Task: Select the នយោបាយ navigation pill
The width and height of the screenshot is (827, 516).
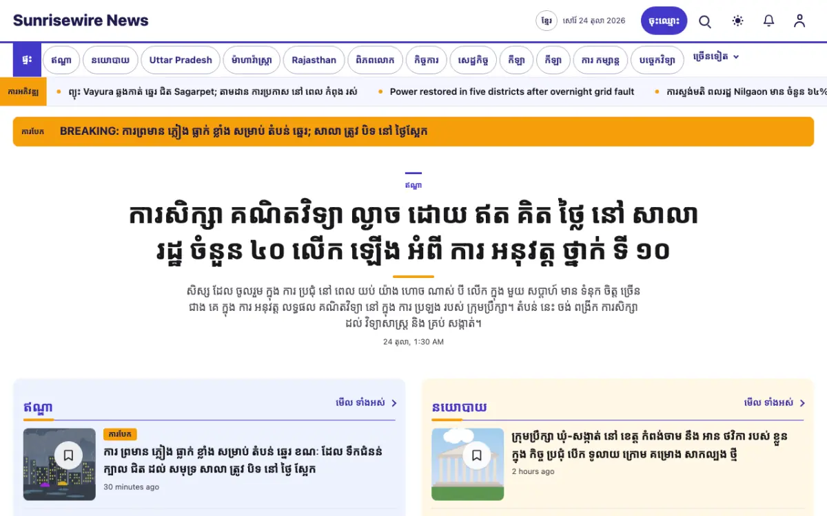Action: click(x=110, y=60)
